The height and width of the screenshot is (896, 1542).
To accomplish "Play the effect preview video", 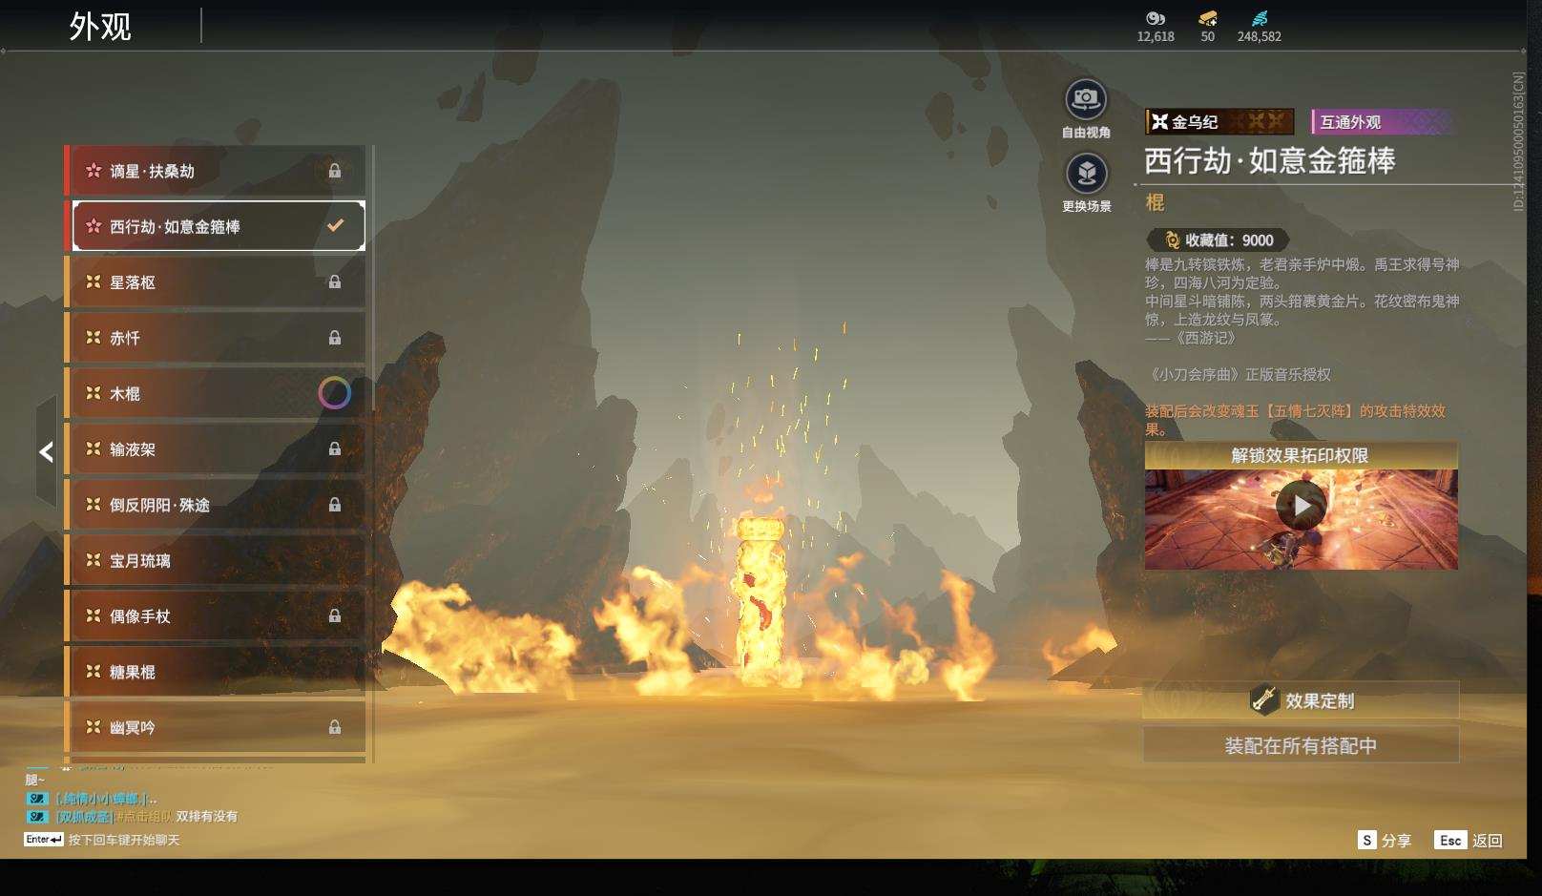I will [1302, 506].
